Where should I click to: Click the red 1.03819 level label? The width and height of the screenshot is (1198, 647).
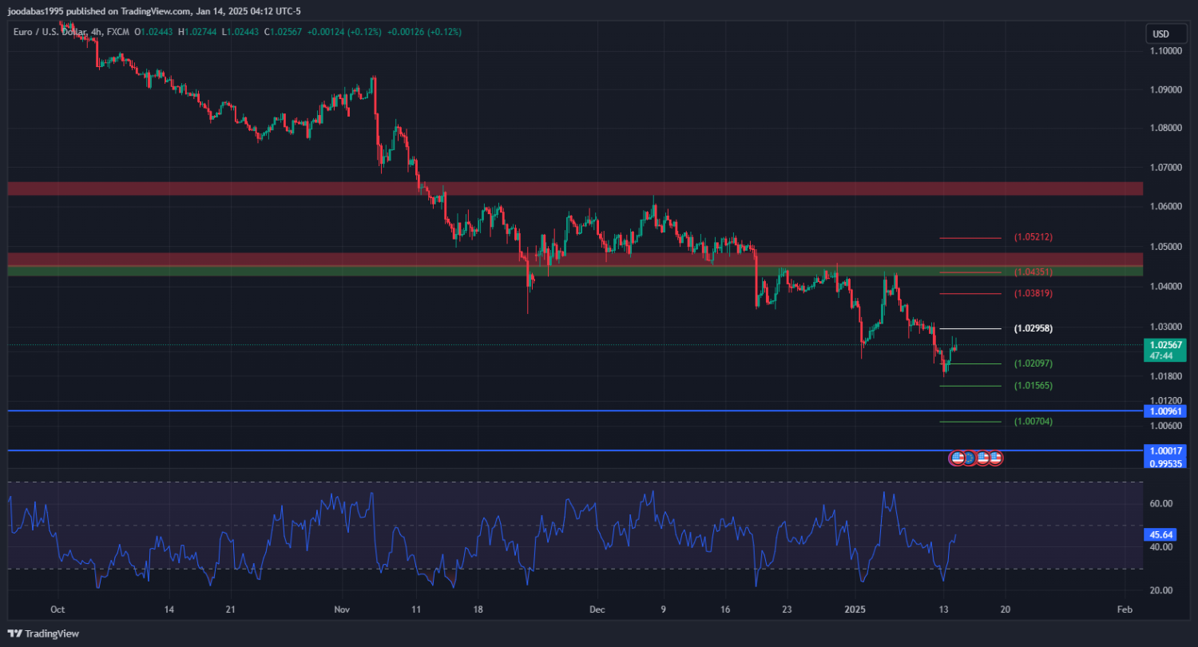(1033, 293)
